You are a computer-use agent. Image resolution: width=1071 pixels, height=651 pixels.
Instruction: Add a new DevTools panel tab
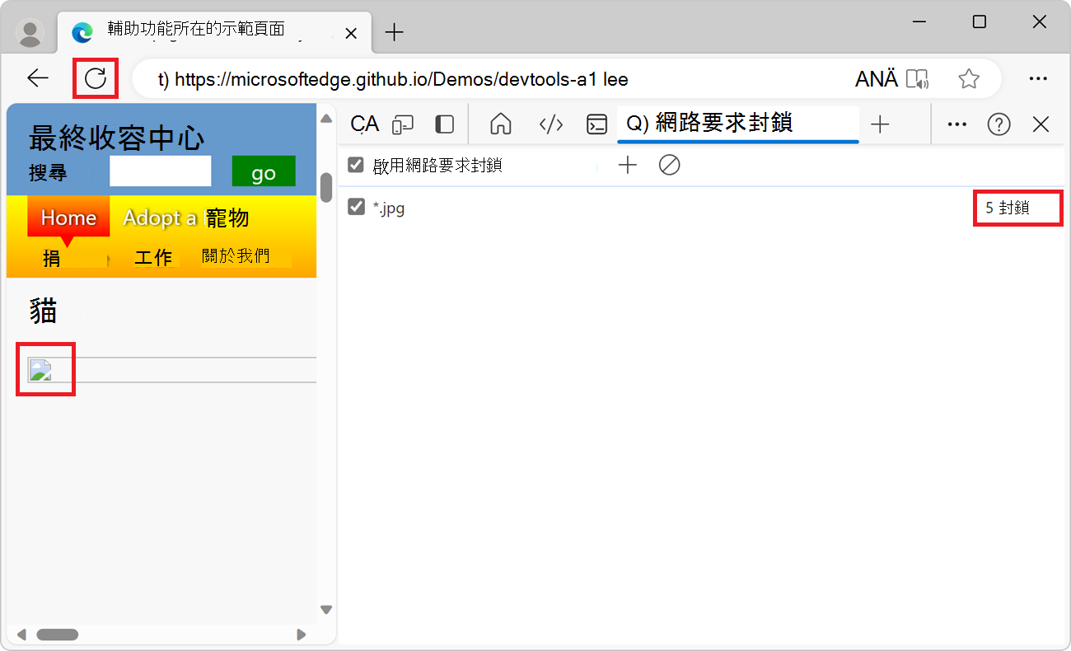tap(880, 124)
